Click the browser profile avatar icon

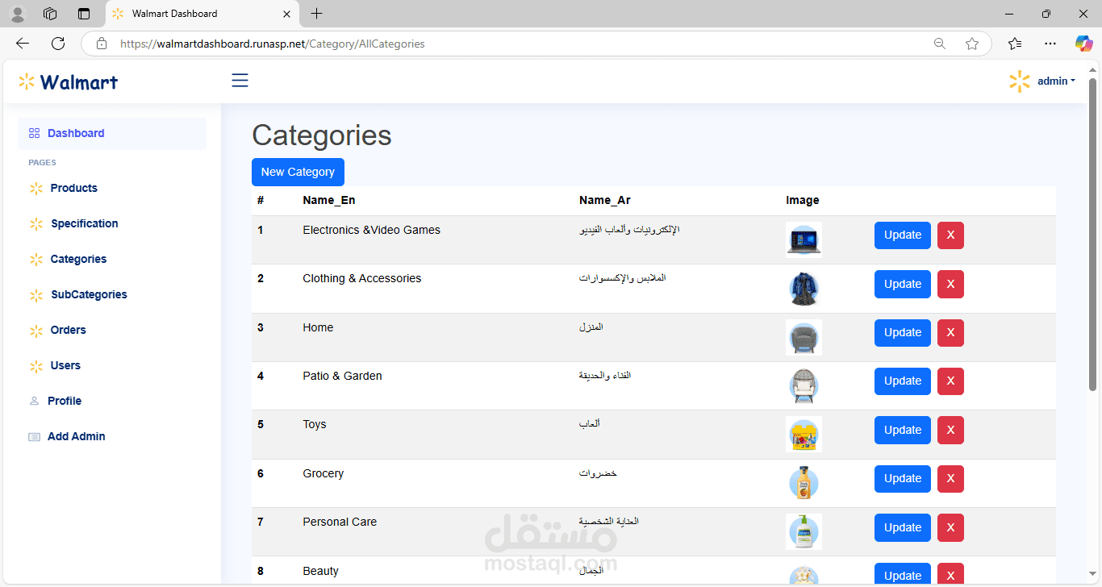click(x=17, y=14)
